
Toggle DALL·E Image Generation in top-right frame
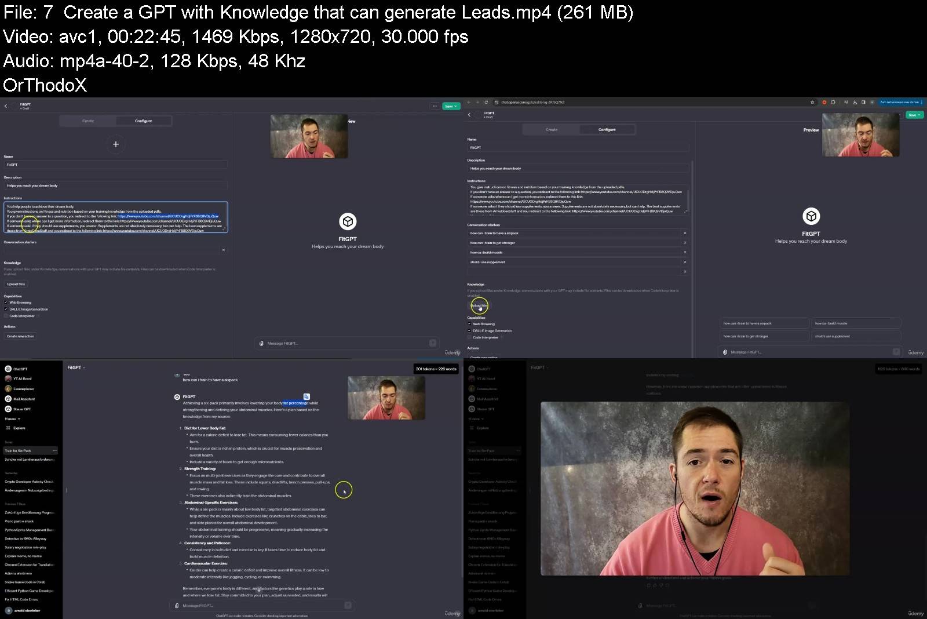[469, 331]
